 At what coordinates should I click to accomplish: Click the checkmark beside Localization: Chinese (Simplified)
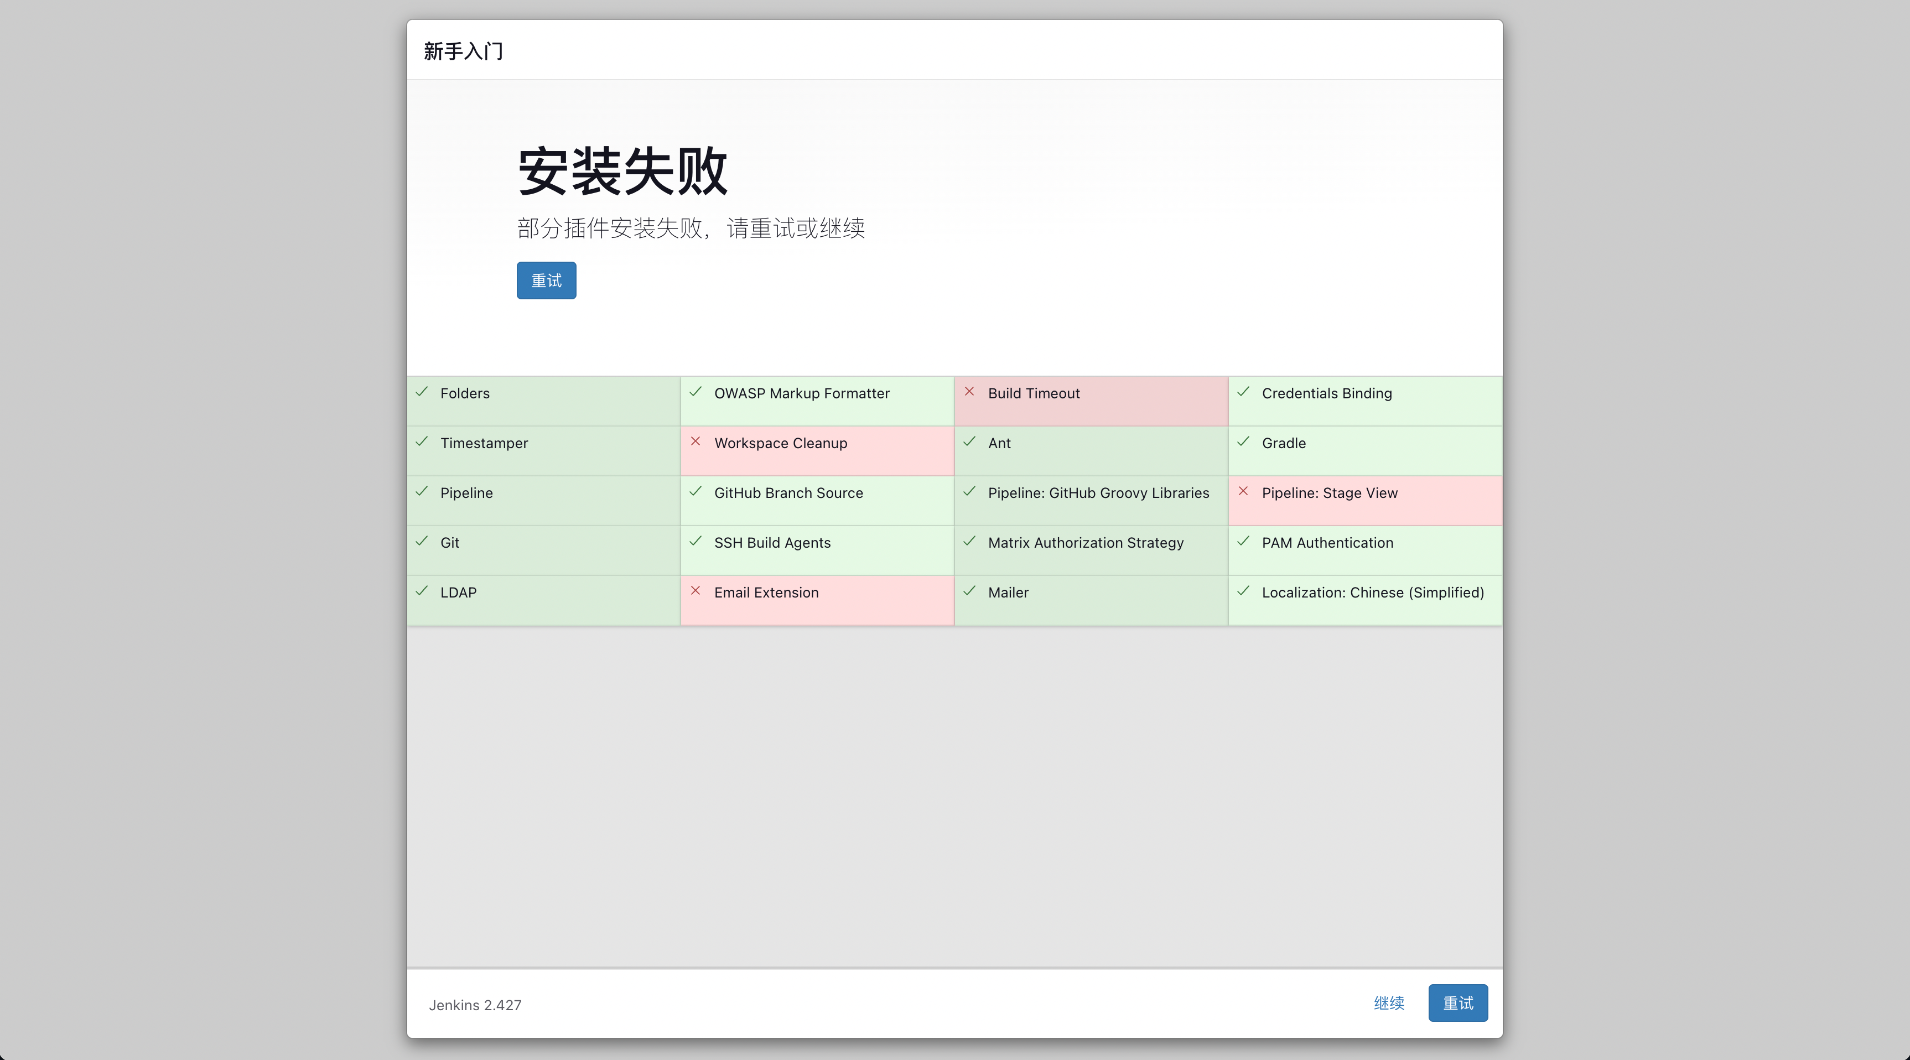1243,591
